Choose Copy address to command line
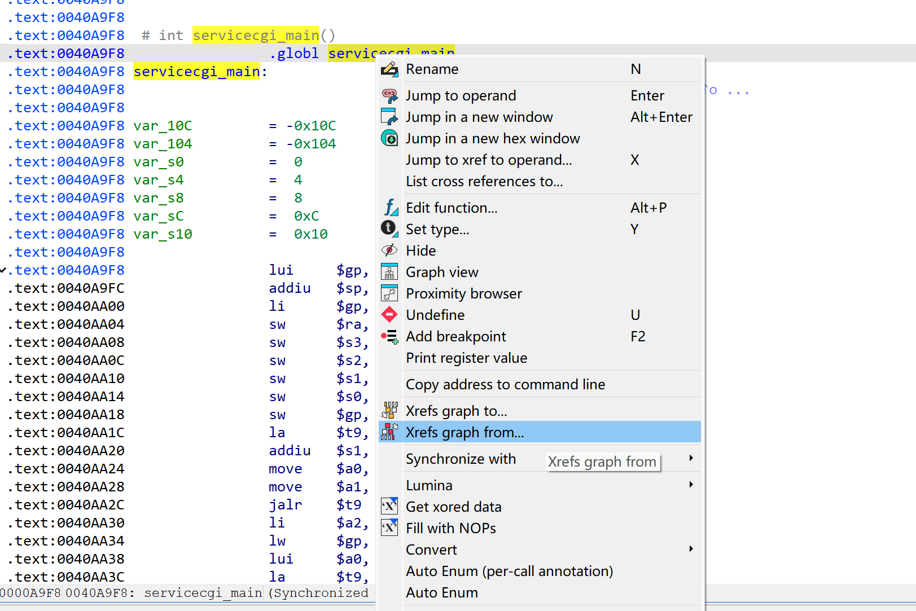This screenshot has height=611, width=916. 505,384
